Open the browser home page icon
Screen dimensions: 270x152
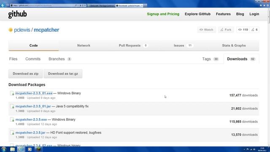[261, 5]
